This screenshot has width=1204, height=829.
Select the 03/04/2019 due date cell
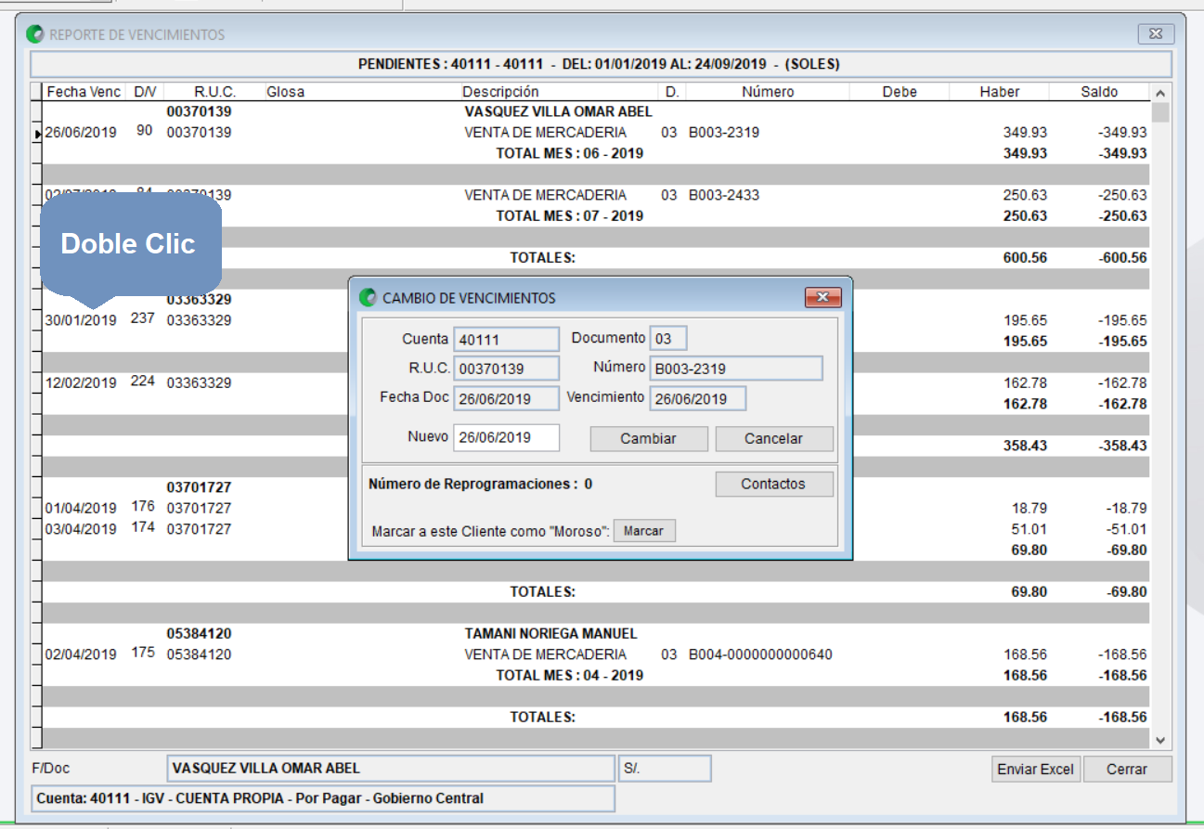pyautogui.click(x=81, y=529)
